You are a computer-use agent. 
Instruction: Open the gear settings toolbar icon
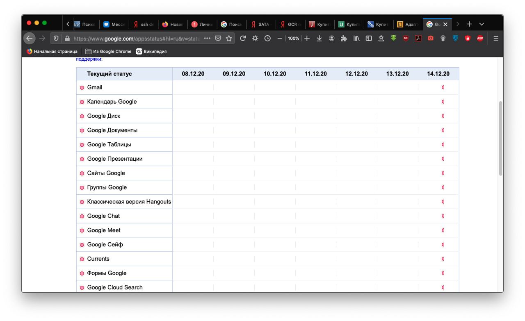pos(255,39)
